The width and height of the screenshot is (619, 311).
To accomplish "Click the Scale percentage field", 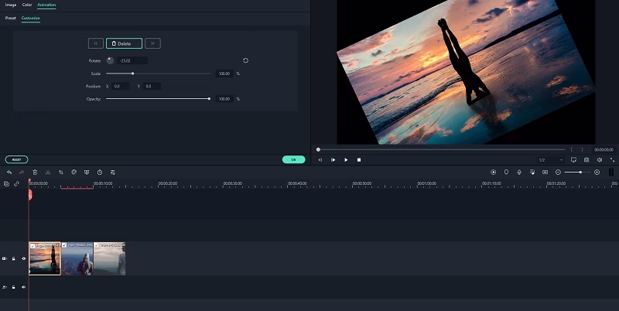I will click(x=224, y=73).
